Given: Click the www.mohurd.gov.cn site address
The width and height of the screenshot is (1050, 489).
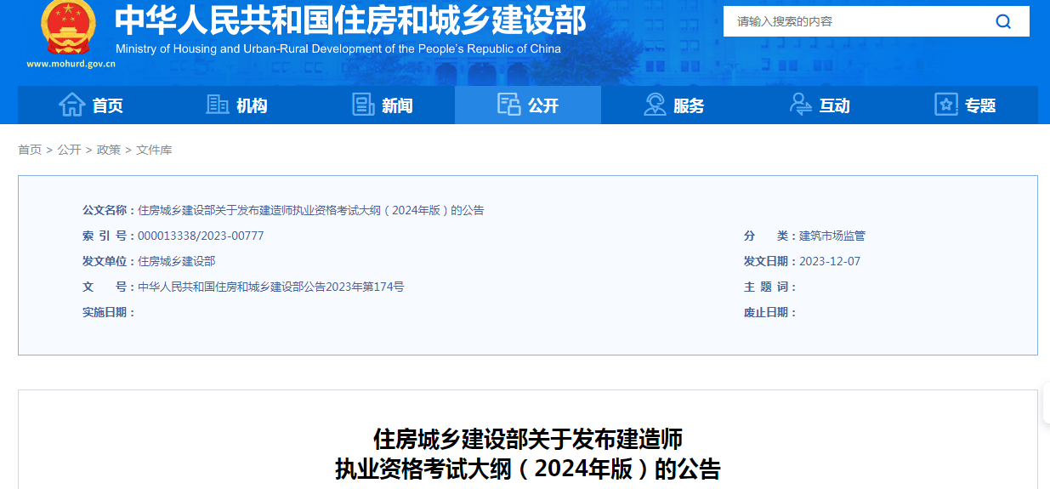Looking at the screenshot, I should (71, 64).
